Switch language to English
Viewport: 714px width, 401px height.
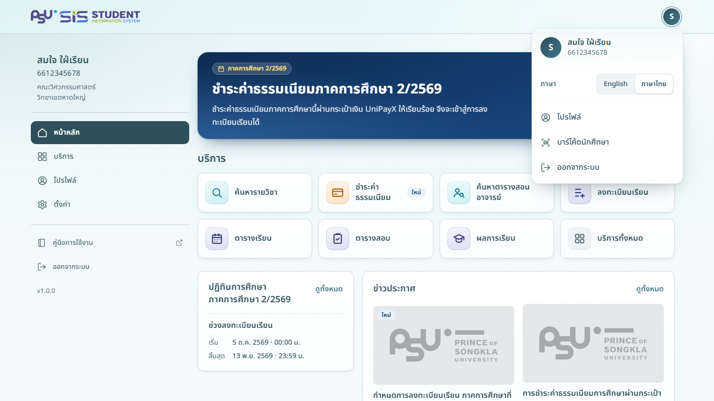point(615,84)
